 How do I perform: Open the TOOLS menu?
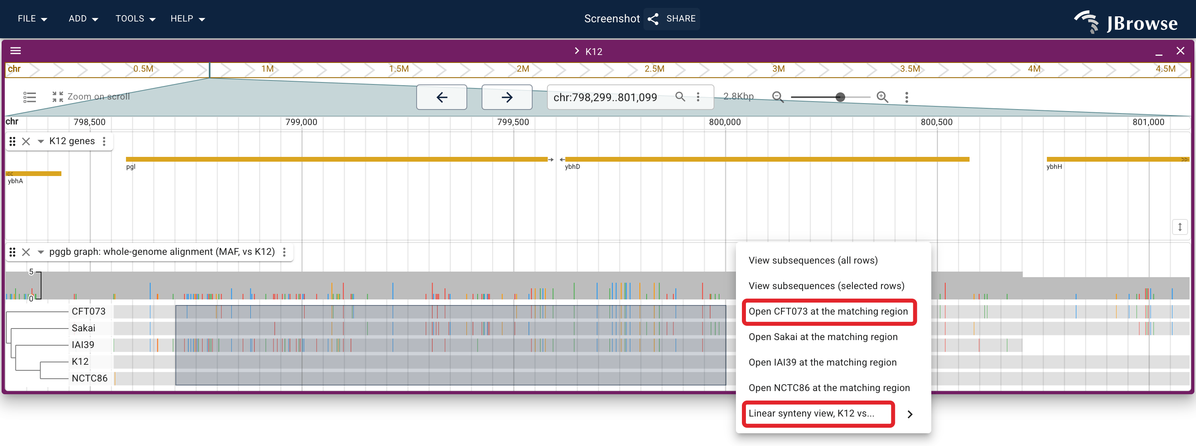(135, 19)
